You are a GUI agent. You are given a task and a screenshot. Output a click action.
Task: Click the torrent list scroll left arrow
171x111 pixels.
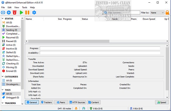[x=27, y=41]
